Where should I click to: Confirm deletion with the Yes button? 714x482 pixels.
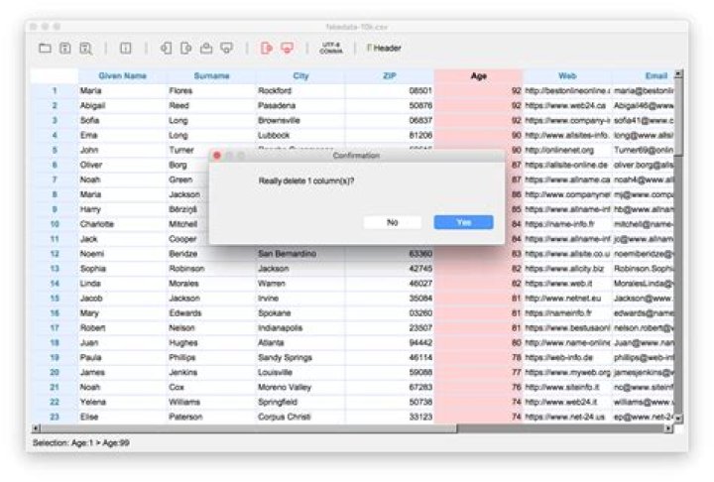[463, 222]
